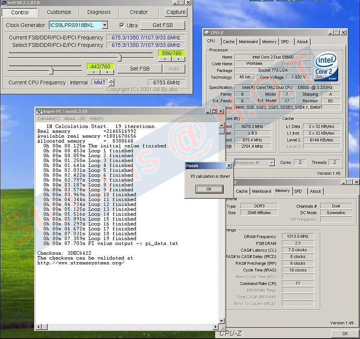Open the Calculate(C) menu in Super PI
Image resolution: width=360 pixels, height=339 pixels.
click(x=49, y=118)
